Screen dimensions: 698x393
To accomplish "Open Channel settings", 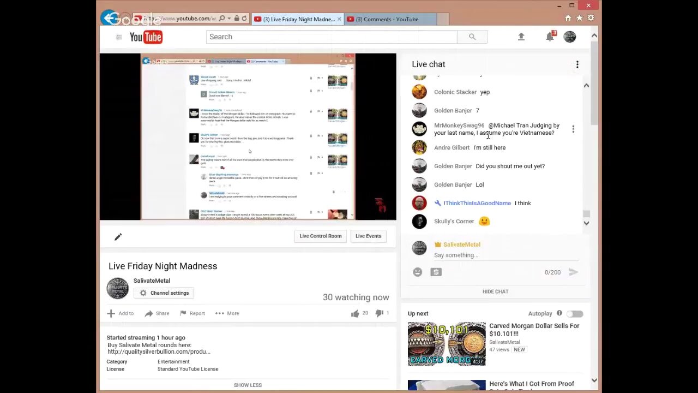I will pos(164,293).
